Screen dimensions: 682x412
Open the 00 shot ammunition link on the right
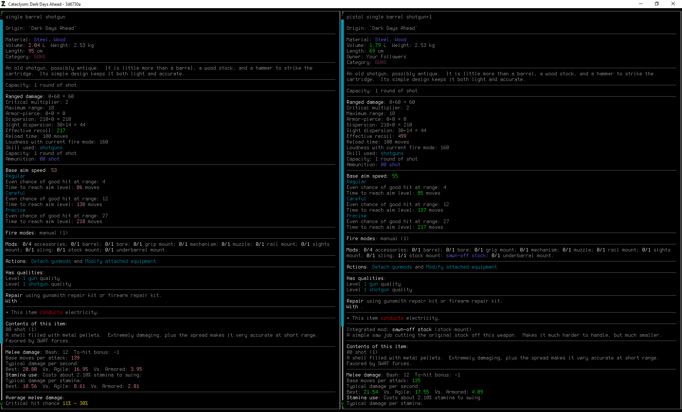(x=390, y=164)
